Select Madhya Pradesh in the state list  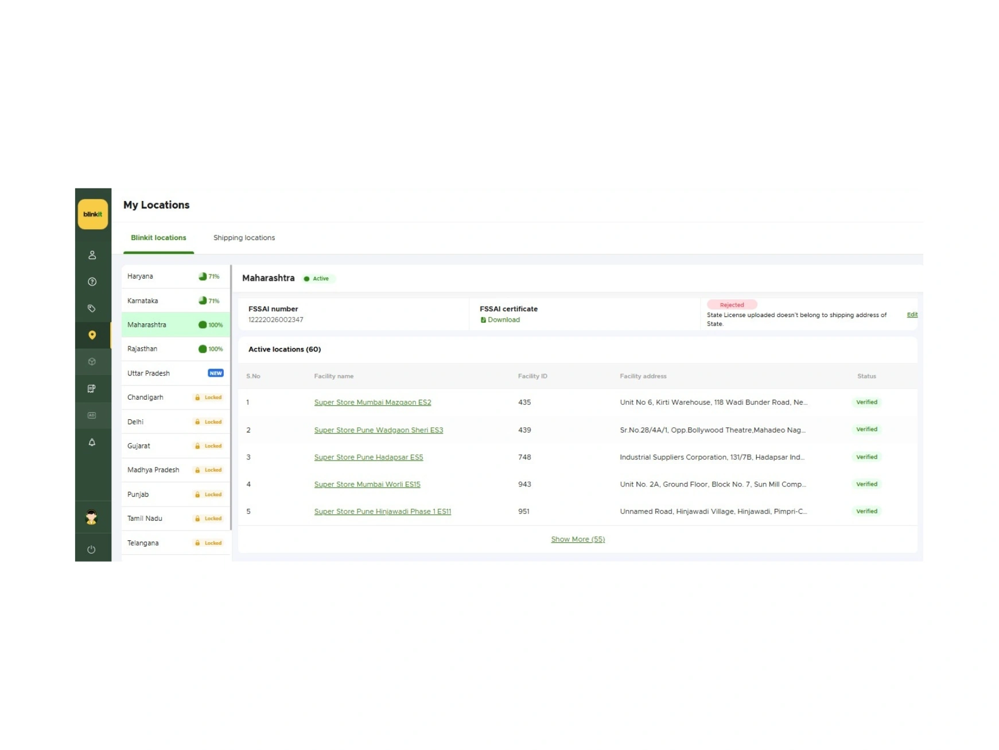176,470
